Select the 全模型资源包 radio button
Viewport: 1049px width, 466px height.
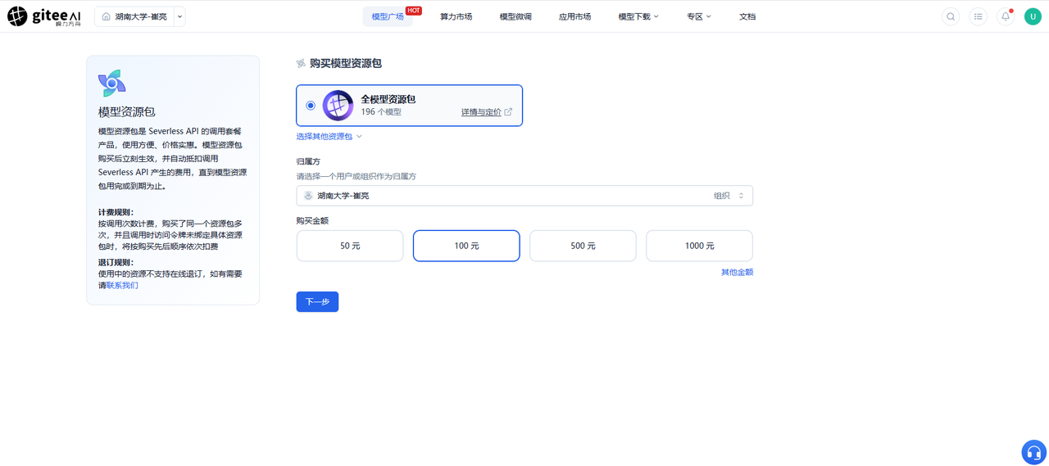[x=311, y=106]
